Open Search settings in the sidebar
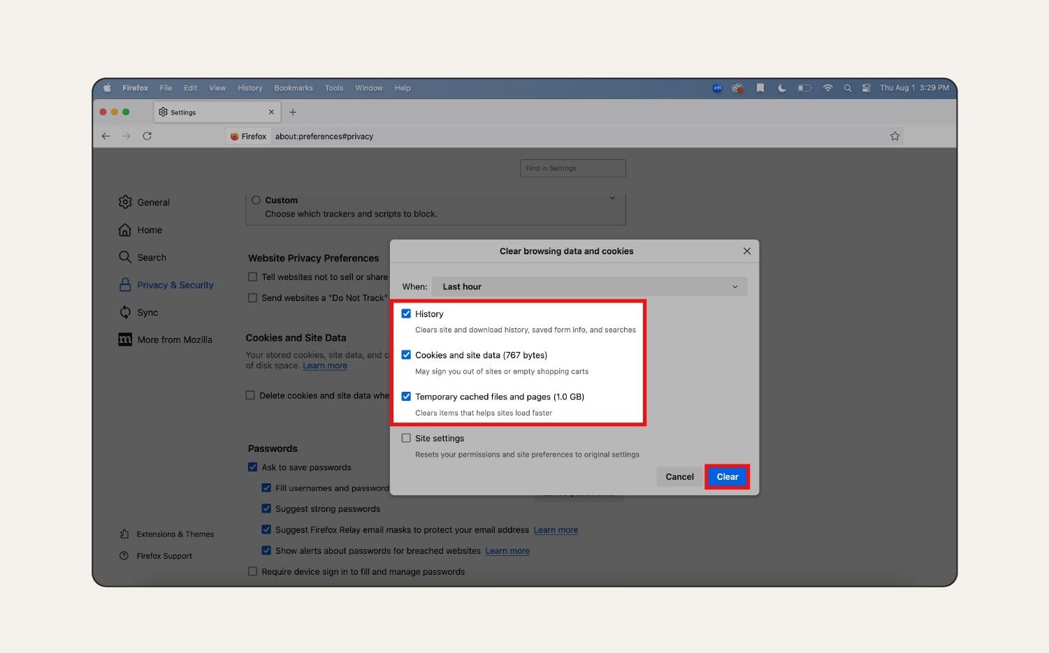The height and width of the screenshot is (653, 1049). pyautogui.click(x=143, y=258)
